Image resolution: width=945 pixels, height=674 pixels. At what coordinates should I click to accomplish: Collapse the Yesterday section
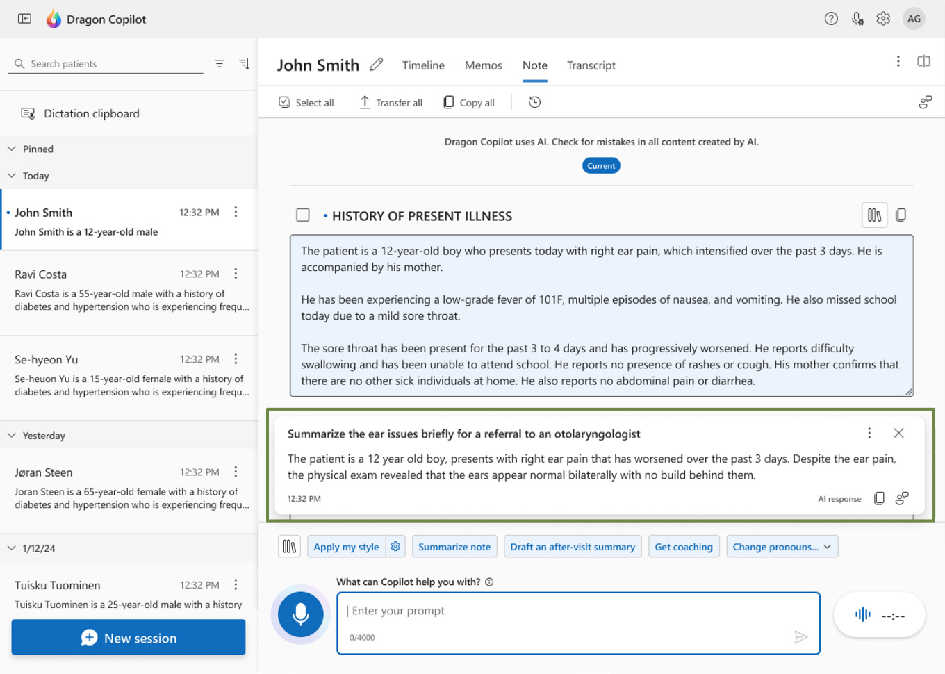coord(12,436)
